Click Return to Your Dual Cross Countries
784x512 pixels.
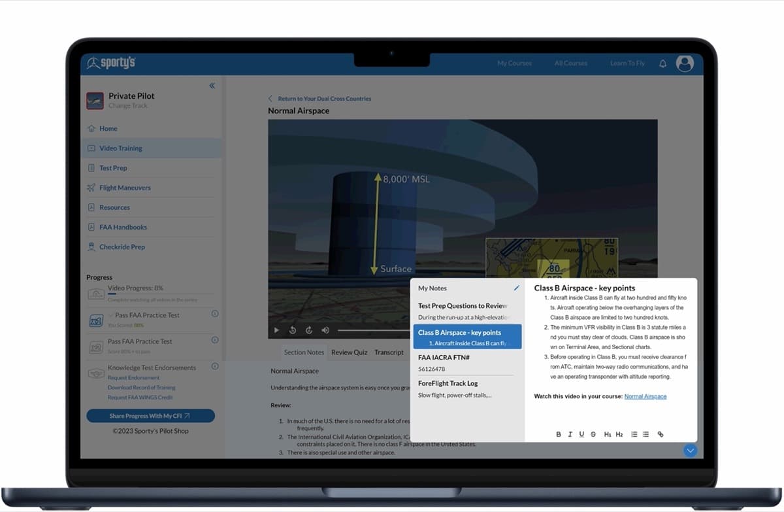tap(325, 99)
